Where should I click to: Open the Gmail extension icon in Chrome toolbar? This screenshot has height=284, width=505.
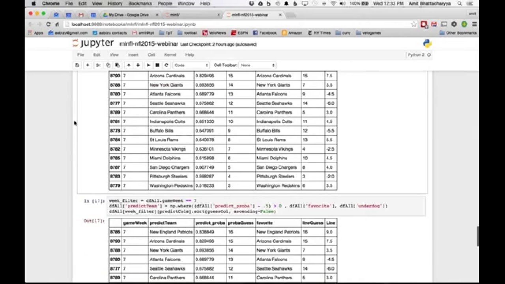click(x=434, y=24)
